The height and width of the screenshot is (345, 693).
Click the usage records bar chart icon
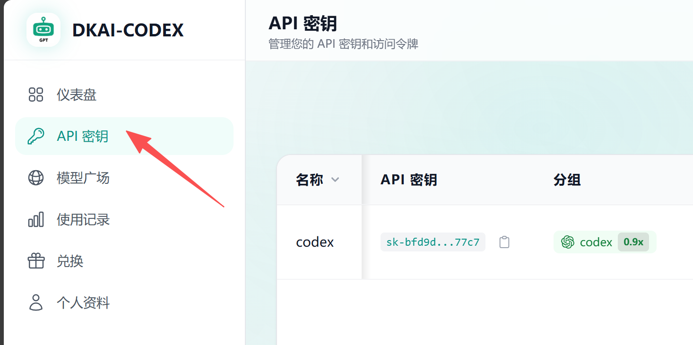pyautogui.click(x=36, y=219)
